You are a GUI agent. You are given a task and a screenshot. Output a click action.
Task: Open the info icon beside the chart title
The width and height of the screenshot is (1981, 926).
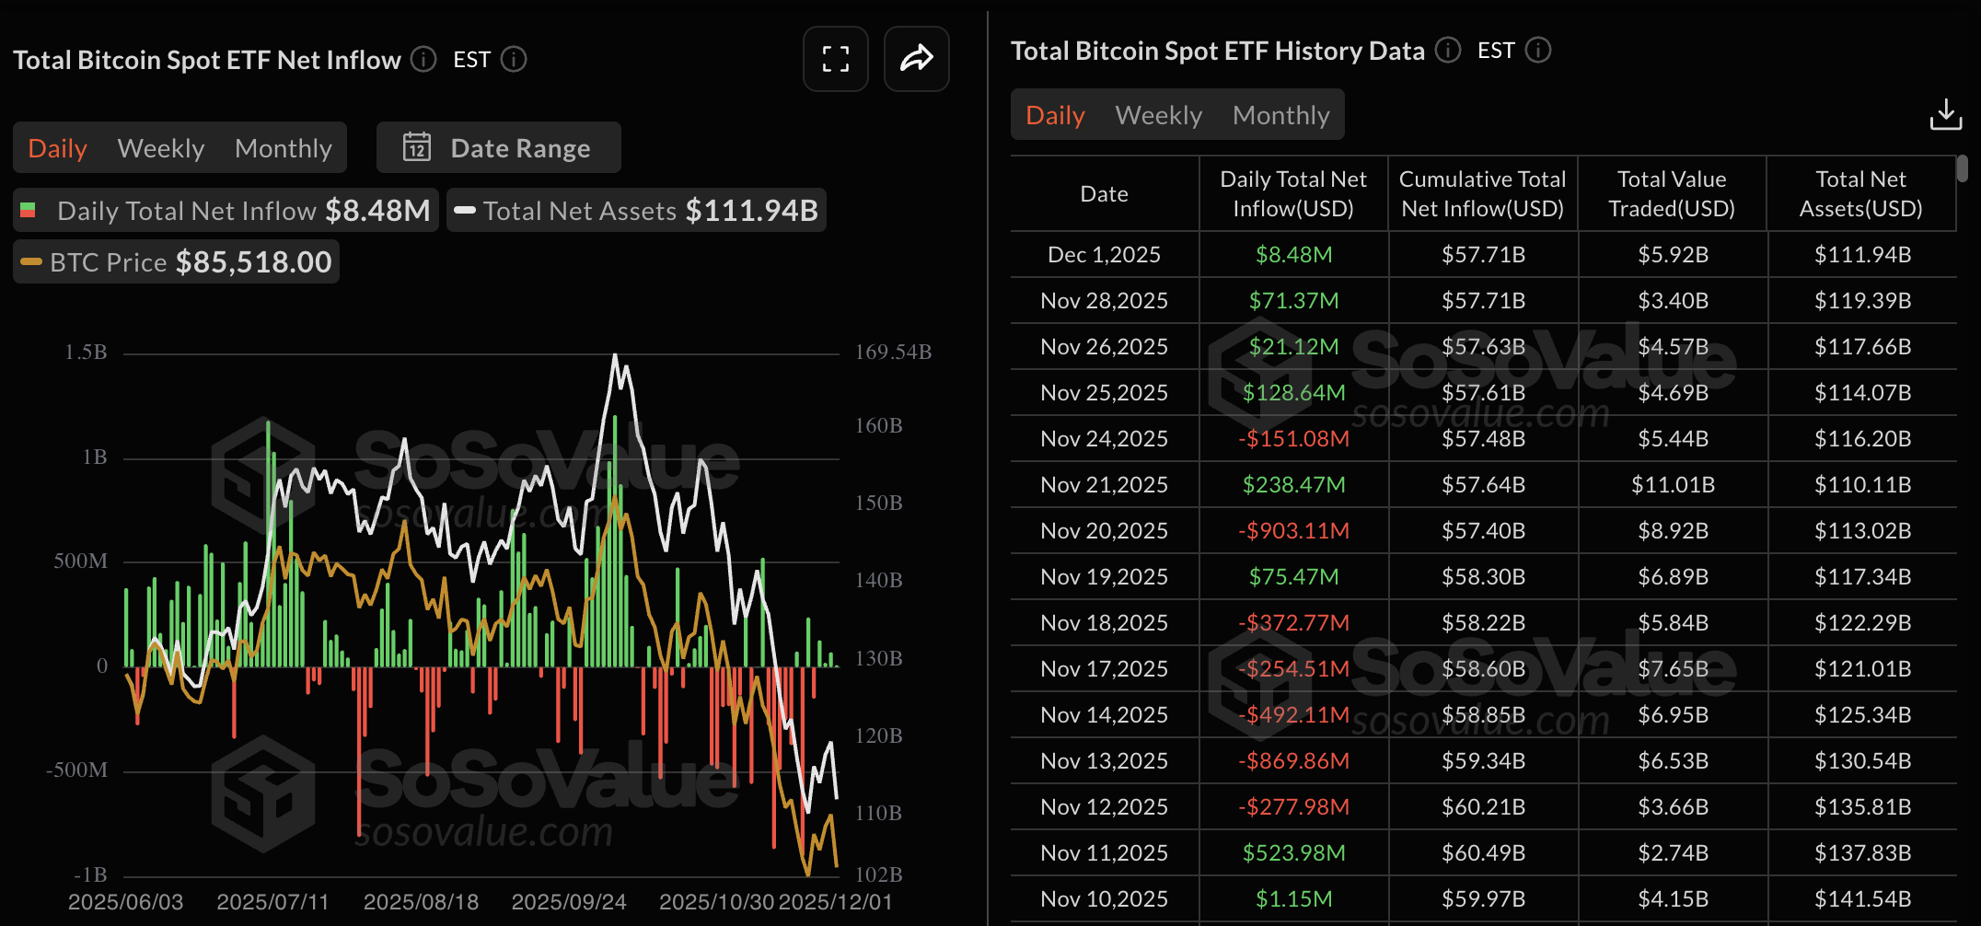pyautogui.click(x=423, y=59)
